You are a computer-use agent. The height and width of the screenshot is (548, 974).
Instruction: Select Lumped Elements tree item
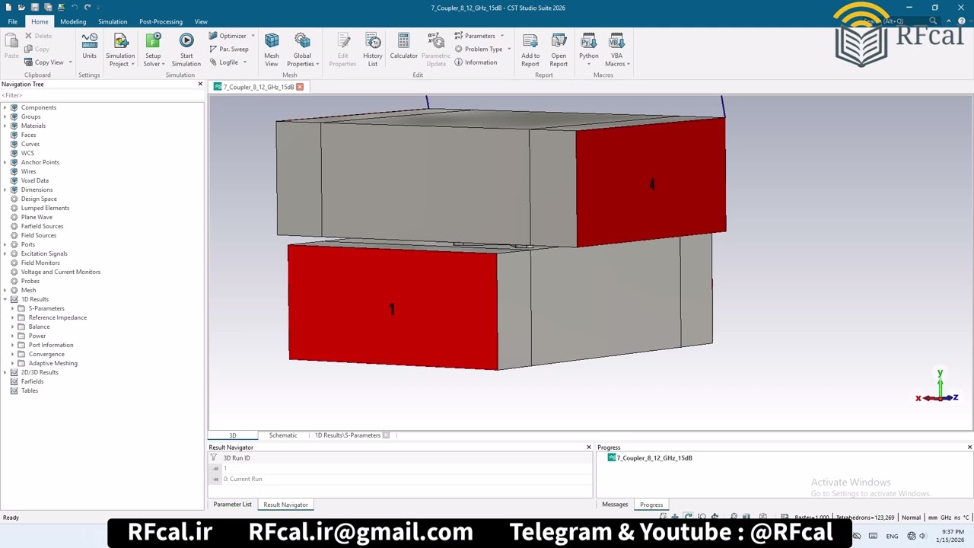45,208
